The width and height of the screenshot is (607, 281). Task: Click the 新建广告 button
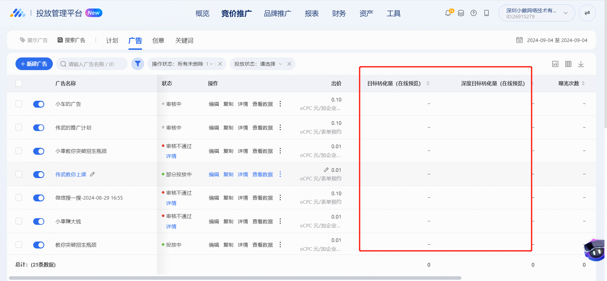point(34,64)
